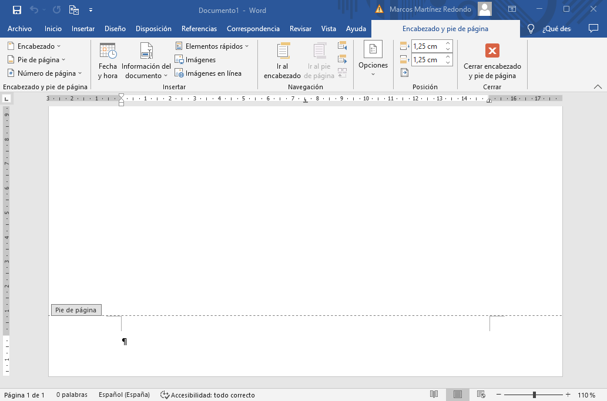The height and width of the screenshot is (401, 607).
Task: Switch to the Revisar tab
Action: (x=300, y=29)
